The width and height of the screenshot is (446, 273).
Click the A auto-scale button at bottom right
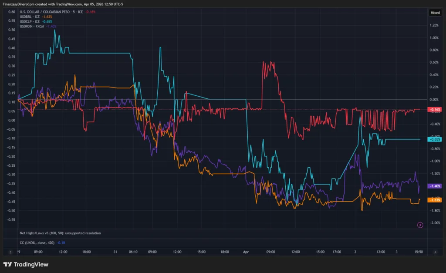(435, 252)
